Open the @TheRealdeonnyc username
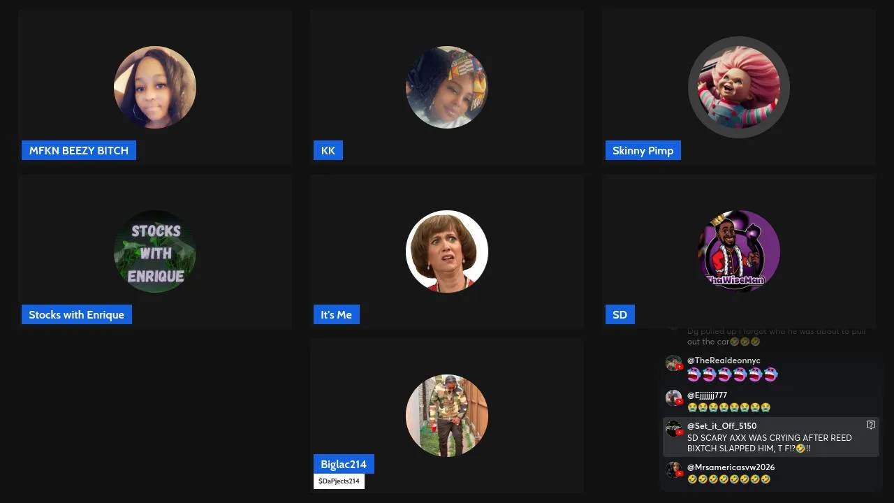 [724, 360]
